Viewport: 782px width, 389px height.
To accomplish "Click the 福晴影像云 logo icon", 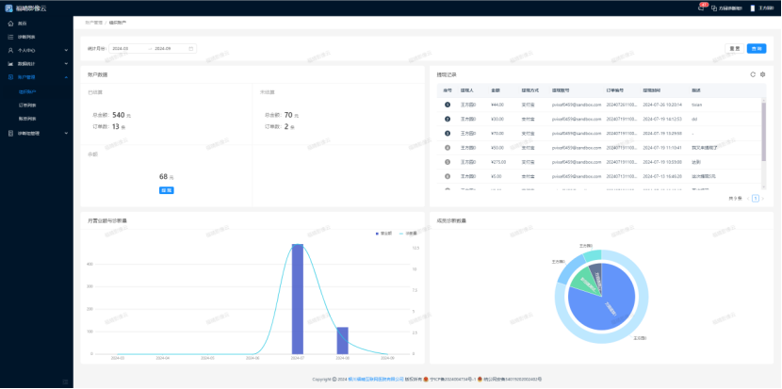I will (x=8, y=8).
